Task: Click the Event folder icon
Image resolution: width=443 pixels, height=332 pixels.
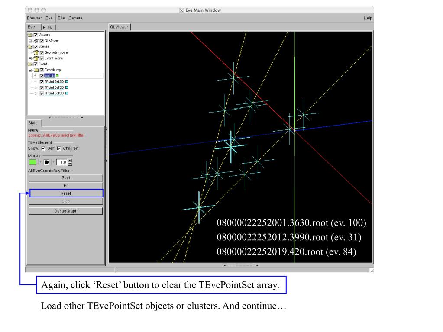Action: (30, 64)
